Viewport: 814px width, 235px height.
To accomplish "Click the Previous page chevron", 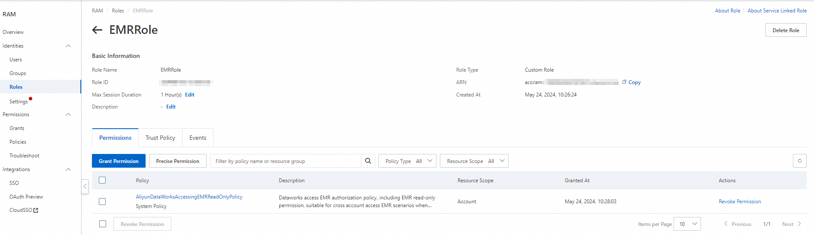I will 726,224.
